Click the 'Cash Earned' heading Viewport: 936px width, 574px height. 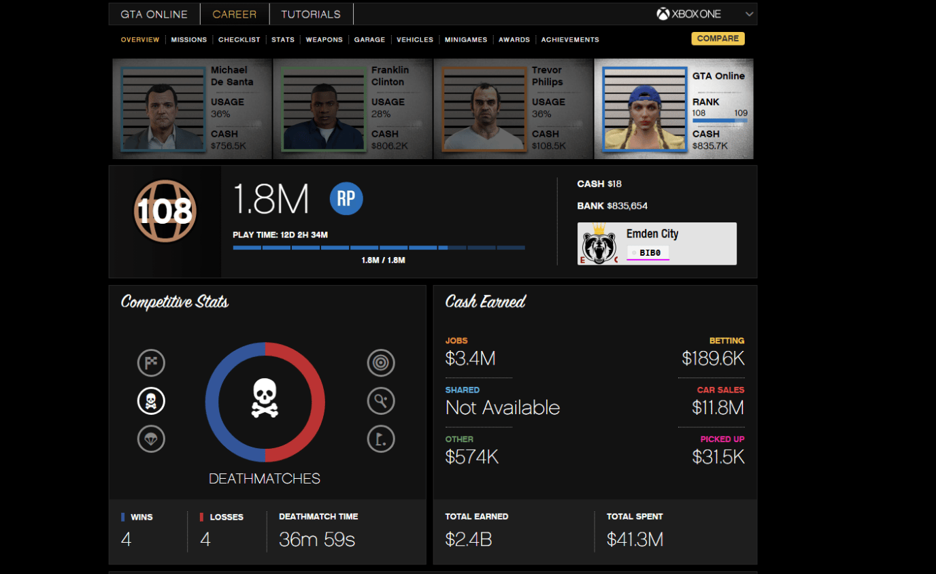486,302
